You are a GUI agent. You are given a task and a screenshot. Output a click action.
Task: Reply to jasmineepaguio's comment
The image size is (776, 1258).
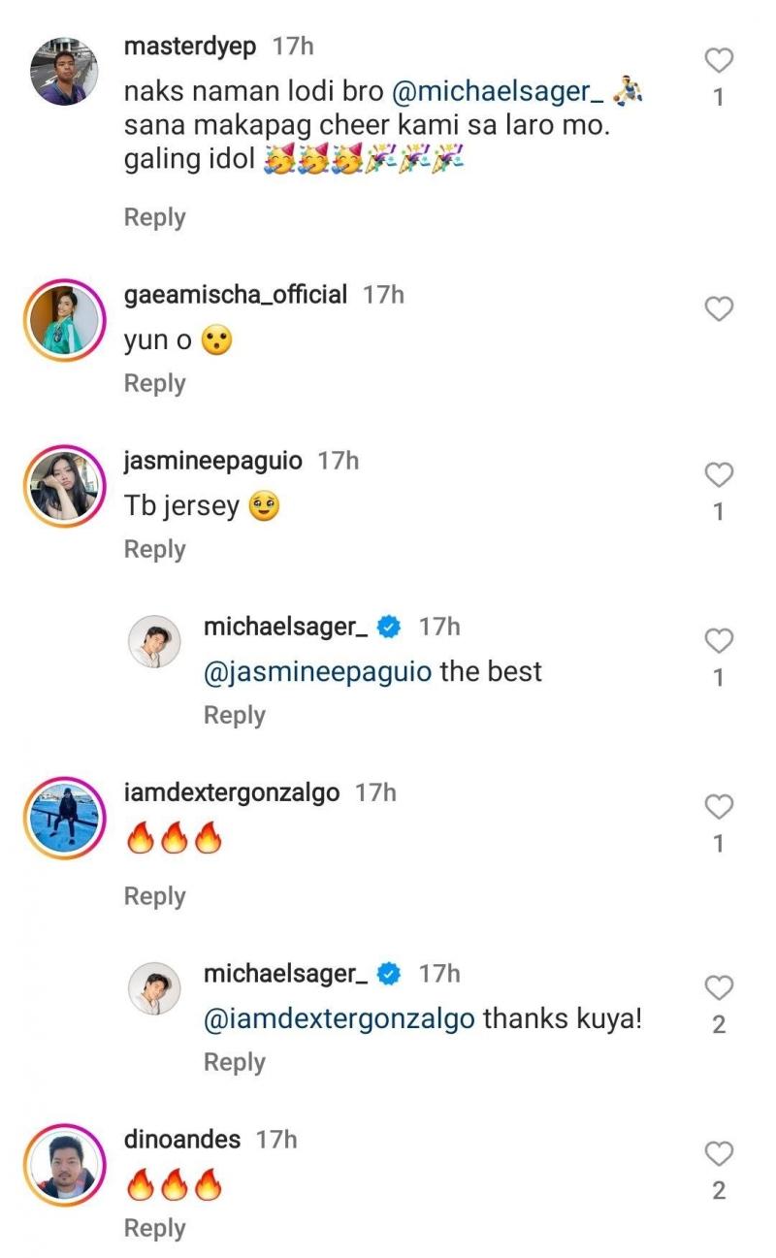(154, 549)
